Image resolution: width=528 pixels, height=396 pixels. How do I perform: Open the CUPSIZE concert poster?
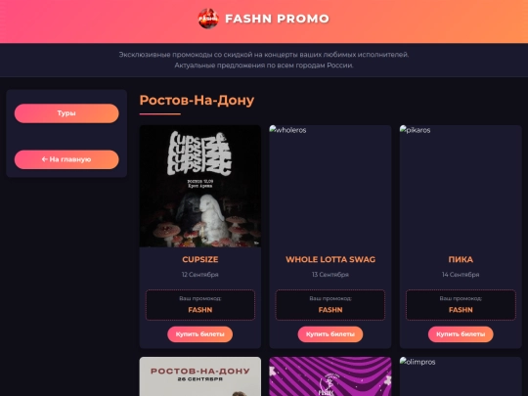pos(200,186)
